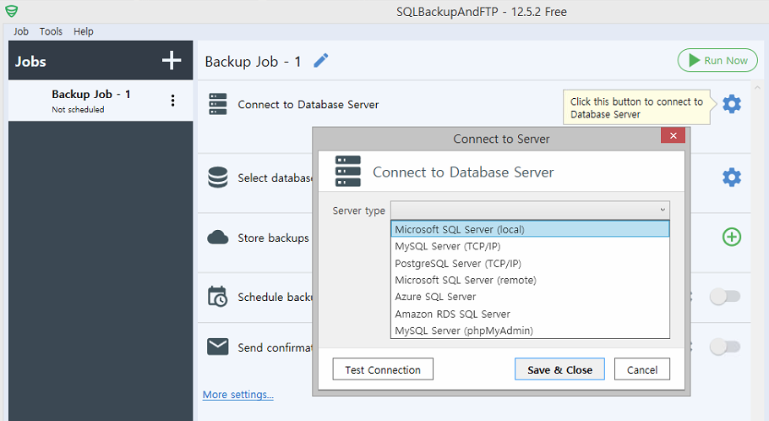
Task: Toggle the Schedule backups switch
Action: coord(725,297)
